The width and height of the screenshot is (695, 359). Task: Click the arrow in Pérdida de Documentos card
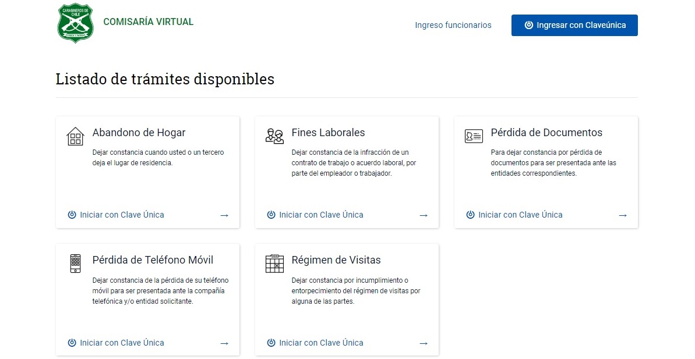[x=623, y=215]
